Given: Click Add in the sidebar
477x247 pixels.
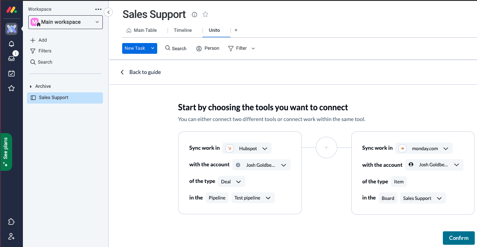Looking at the screenshot, I should coord(39,40).
